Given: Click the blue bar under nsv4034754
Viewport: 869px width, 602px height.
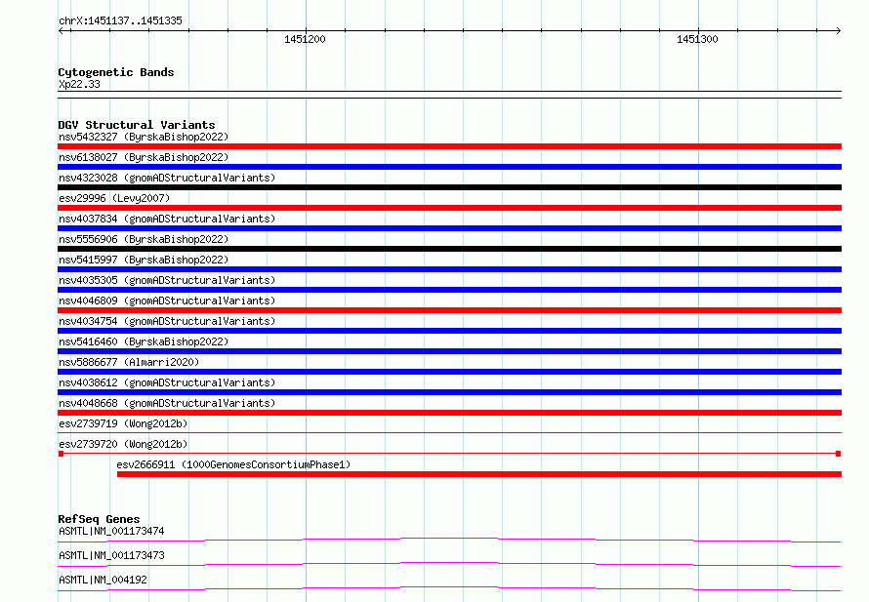Looking at the screenshot, I should point(449,331).
